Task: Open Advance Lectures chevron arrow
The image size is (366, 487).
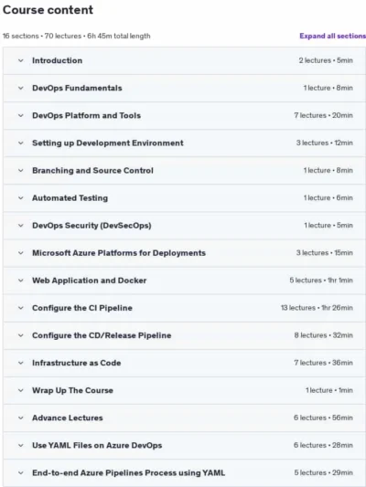Action: pyautogui.click(x=21, y=418)
